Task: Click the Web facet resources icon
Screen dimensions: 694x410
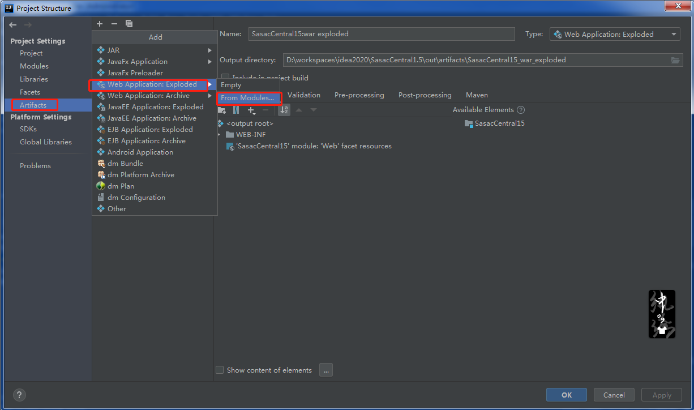Action: pos(230,146)
